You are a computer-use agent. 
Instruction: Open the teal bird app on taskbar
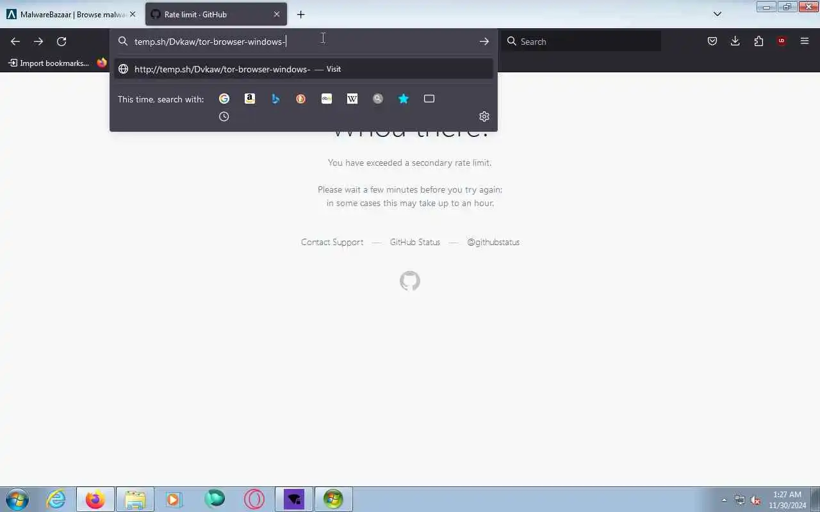(215, 499)
